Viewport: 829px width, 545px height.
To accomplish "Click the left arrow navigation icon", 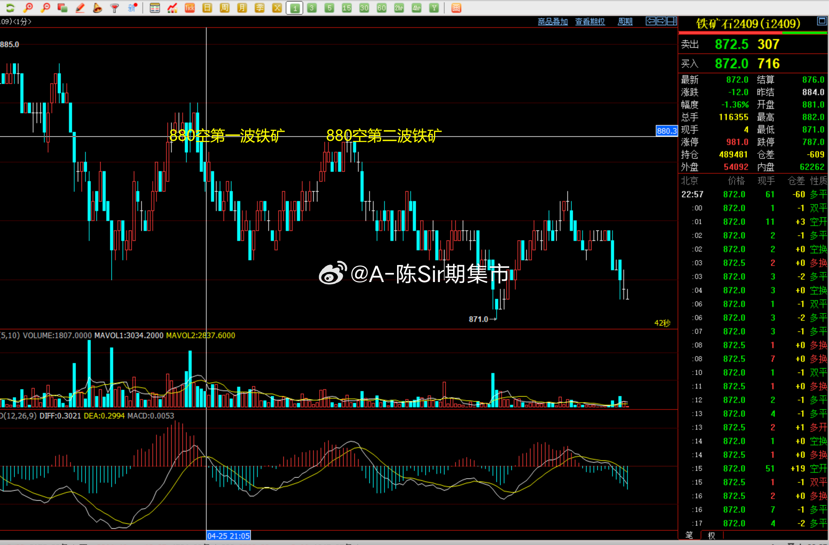I will (651, 21).
